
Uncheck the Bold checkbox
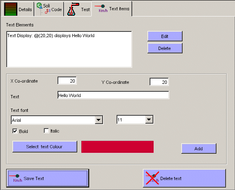15,131
